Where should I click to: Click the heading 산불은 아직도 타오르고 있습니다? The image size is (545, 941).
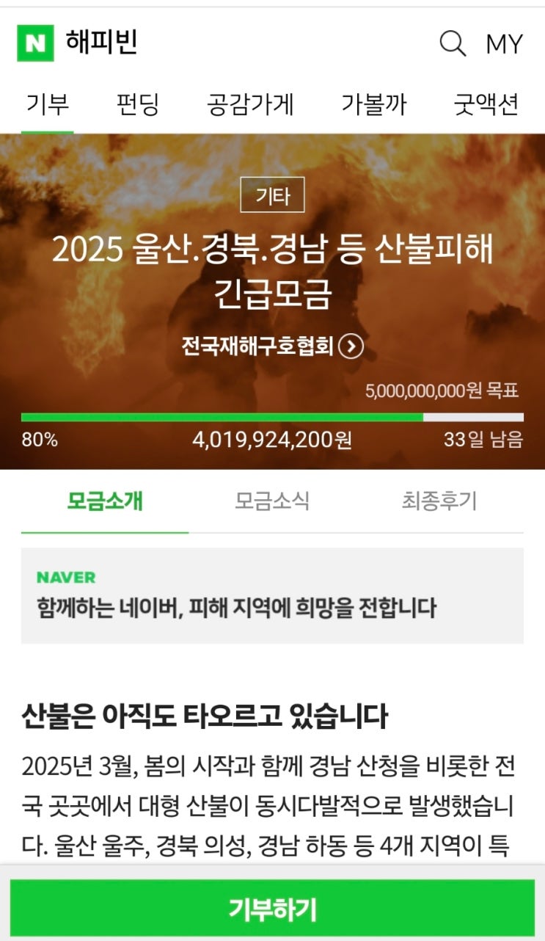(204, 716)
